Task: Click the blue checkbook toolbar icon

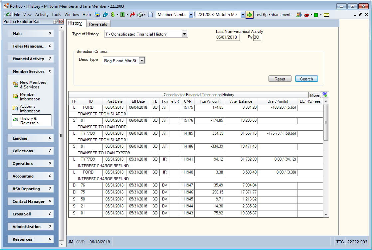Action: click(105, 15)
